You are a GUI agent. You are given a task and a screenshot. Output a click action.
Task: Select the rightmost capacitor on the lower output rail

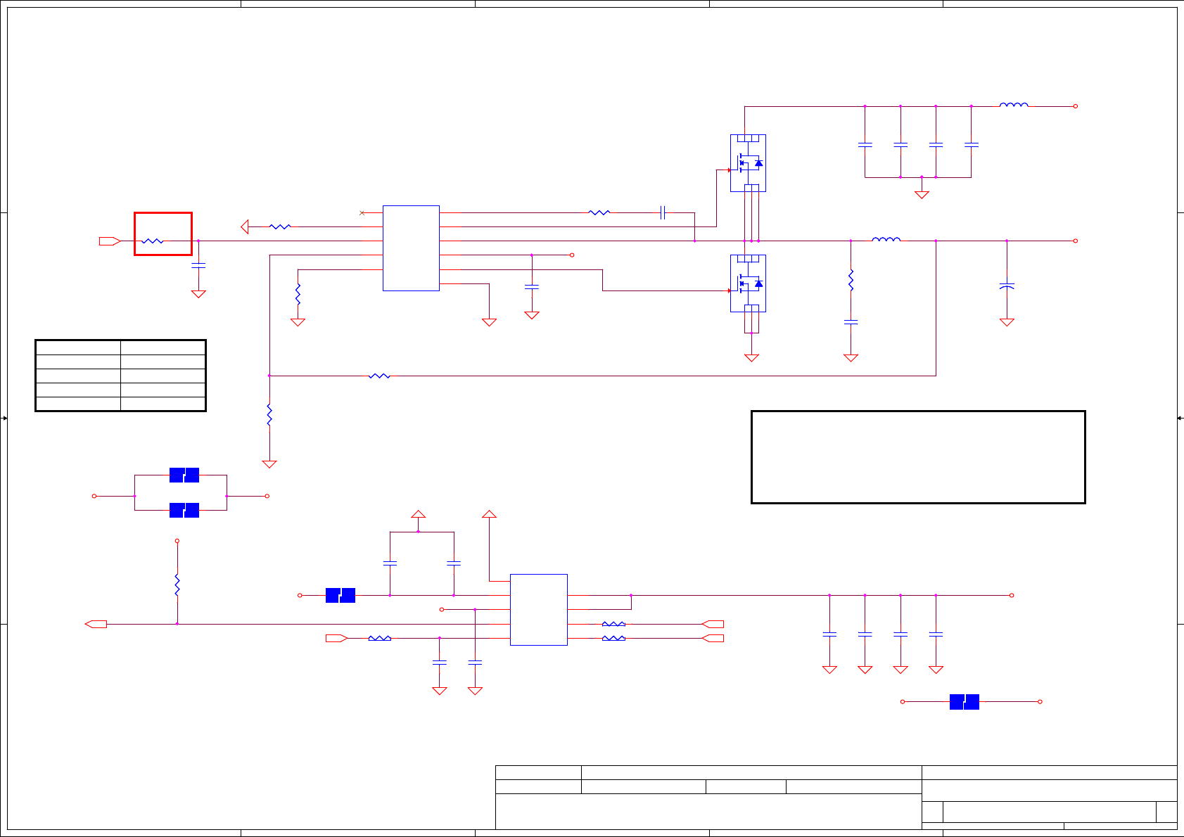pos(936,634)
